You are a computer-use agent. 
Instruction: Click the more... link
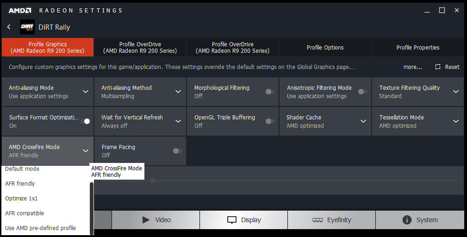click(x=412, y=67)
